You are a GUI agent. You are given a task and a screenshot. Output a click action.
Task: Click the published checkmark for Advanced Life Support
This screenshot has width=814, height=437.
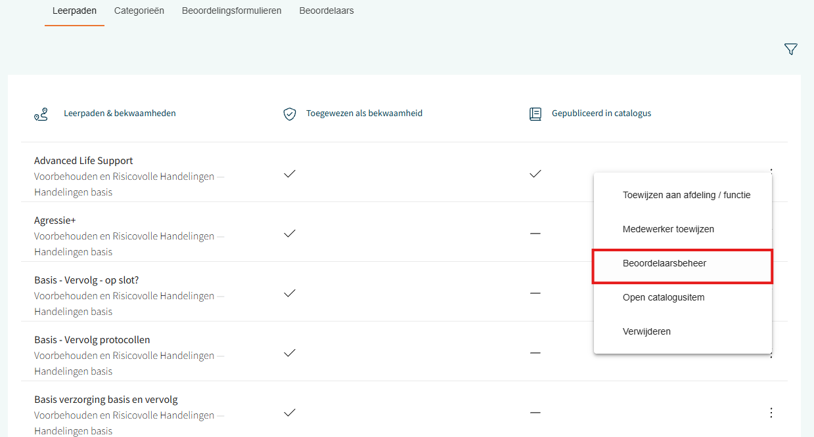click(x=535, y=174)
